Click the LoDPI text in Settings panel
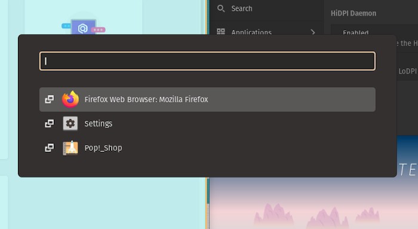 [407, 71]
